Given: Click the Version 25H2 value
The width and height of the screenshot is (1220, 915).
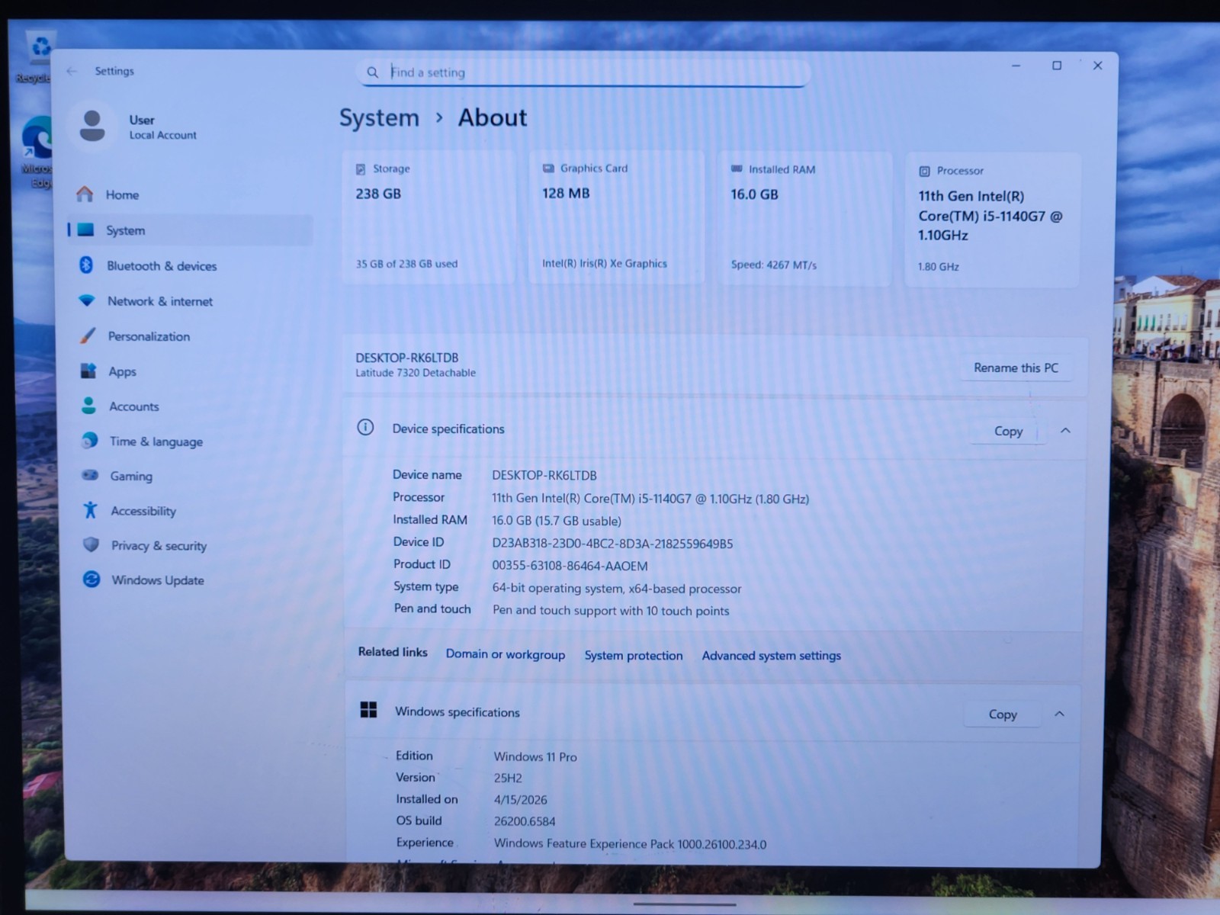Looking at the screenshot, I should [x=508, y=778].
